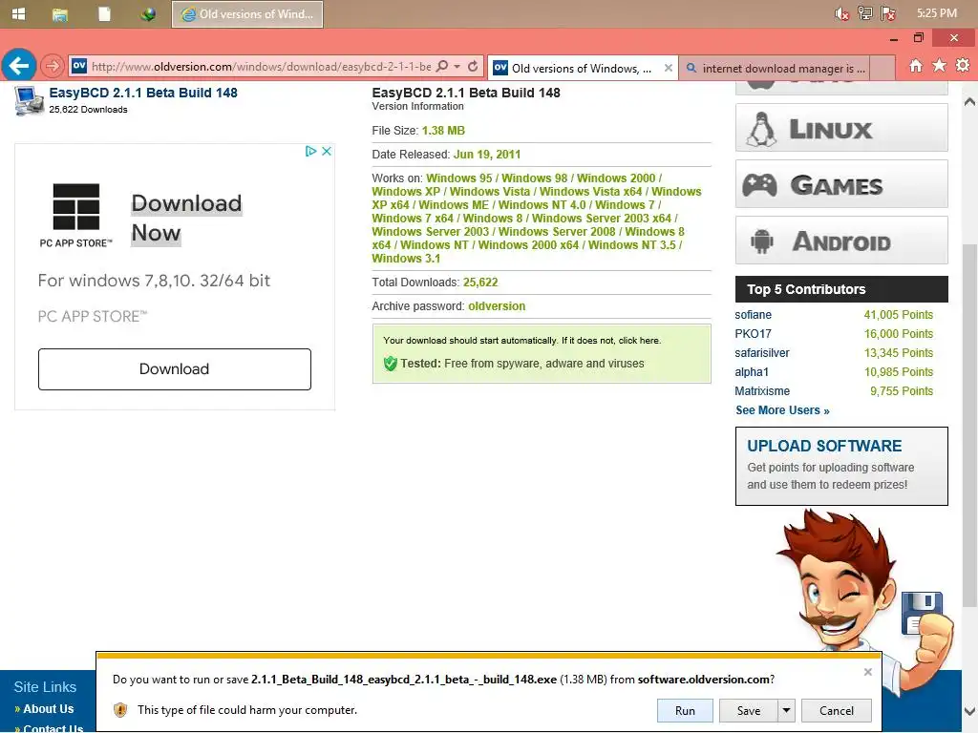Click the game controller icon
The height and width of the screenshot is (733, 978).
[x=759, y=185]
